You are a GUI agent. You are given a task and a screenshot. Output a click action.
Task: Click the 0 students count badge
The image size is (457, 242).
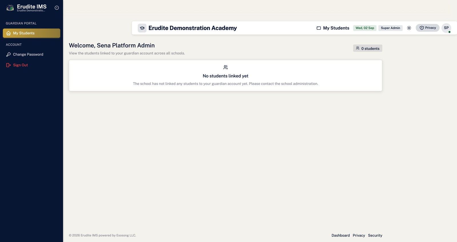point(368,48)
